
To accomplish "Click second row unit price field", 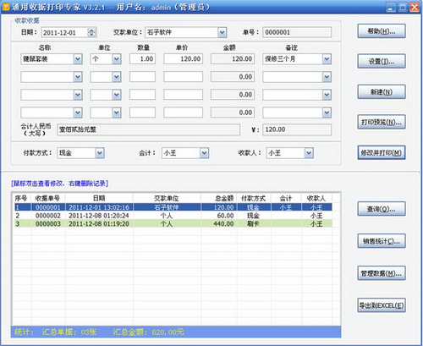I will pos(183,77).
